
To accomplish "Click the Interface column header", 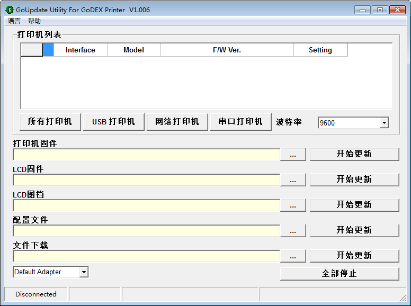I will pyautogui.click(x=81, y=50).
